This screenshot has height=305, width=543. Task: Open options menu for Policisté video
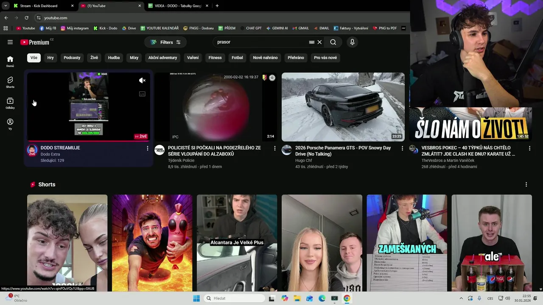tap(275, 148)
